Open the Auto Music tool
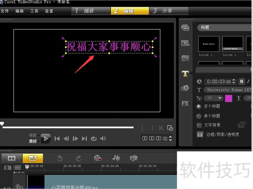 point(134,158)
